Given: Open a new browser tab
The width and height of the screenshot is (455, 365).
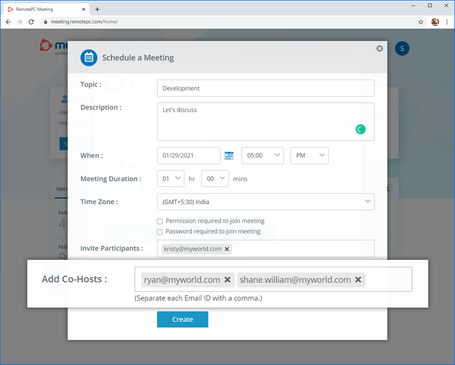Looking at the screenshot, I should click(x=97, y=9).
